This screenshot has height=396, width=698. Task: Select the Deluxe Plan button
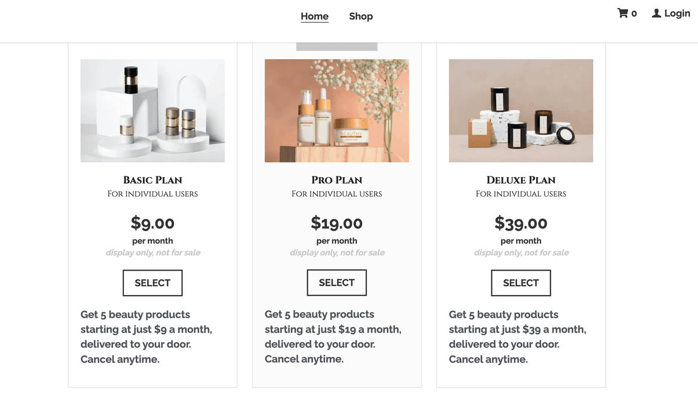[521, 283]
